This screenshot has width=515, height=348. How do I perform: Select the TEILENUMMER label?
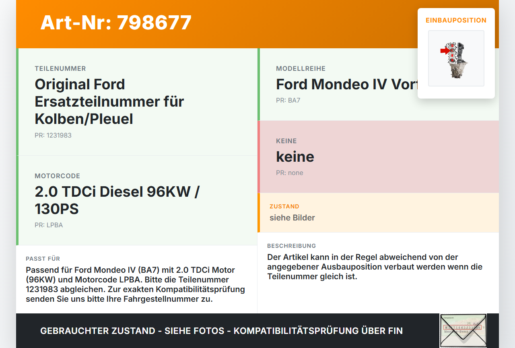pos(60,68)
